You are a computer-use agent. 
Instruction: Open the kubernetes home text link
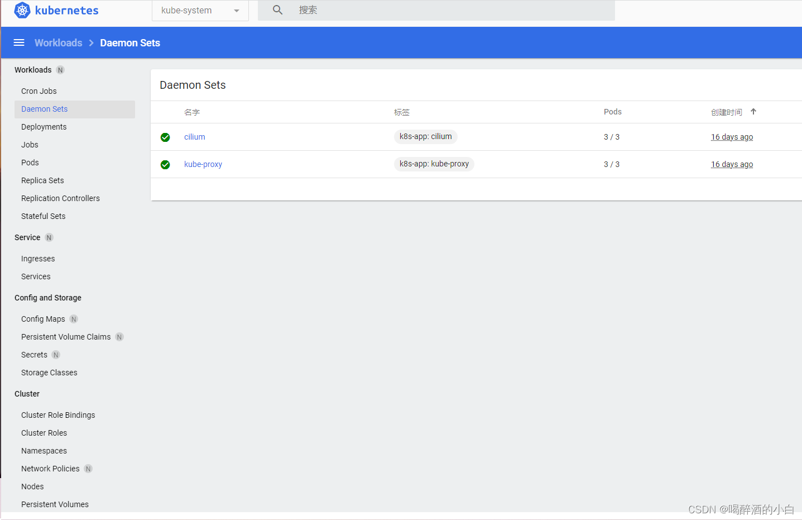(67, 10)
